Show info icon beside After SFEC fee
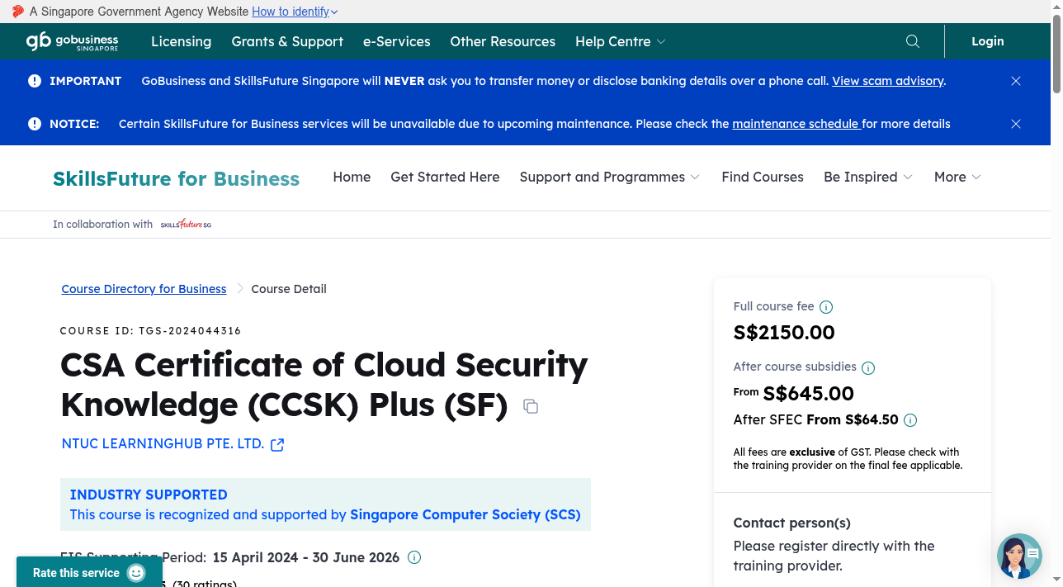Image resolution: width=1063 pixels, height=587 pixels. [910, 420]
